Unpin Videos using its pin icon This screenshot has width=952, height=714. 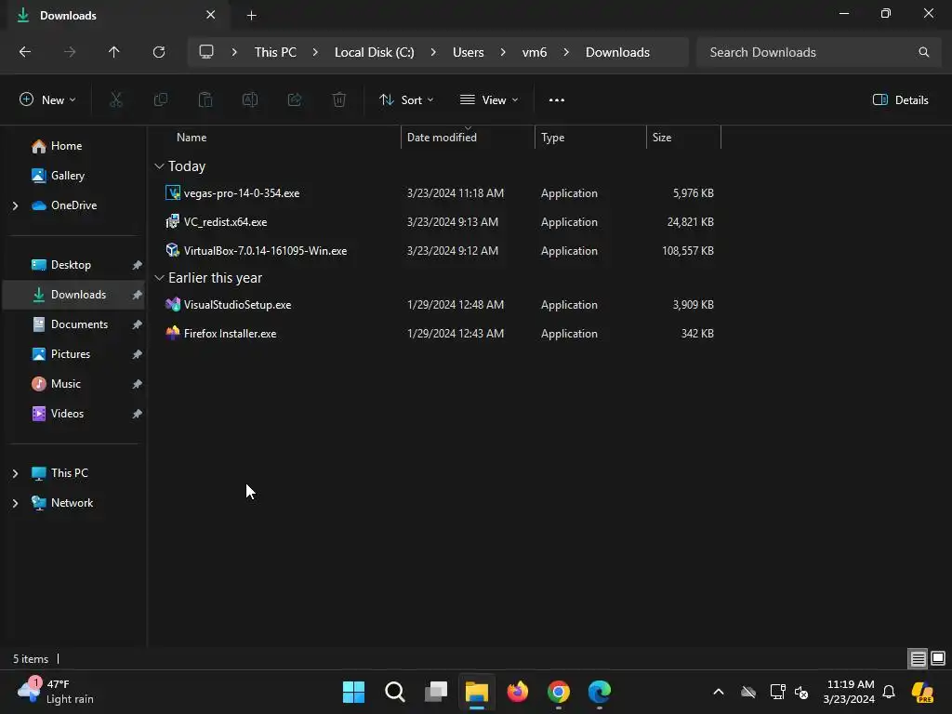[x=138, y=414]
